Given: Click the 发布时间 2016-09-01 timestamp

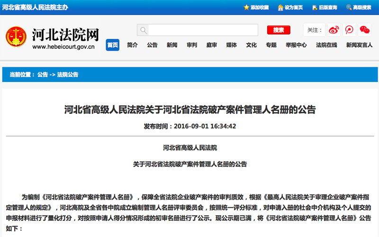Looking at the screenshot, I should pos(190,126).
